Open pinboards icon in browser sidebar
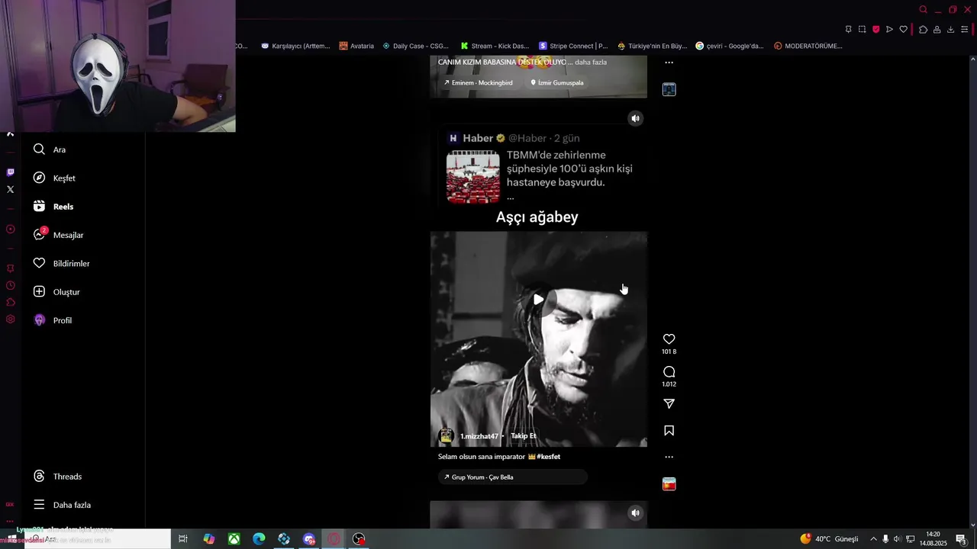Viewport: 977px width, 549px height. click(10, 268)
